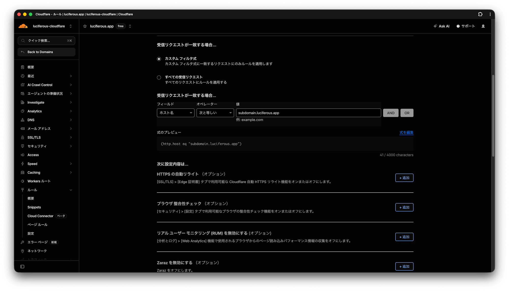This screenshot has height=291, width=509.
Task: Expand the SSL/TLS sidebar chevron
Action: pos(71,137)
